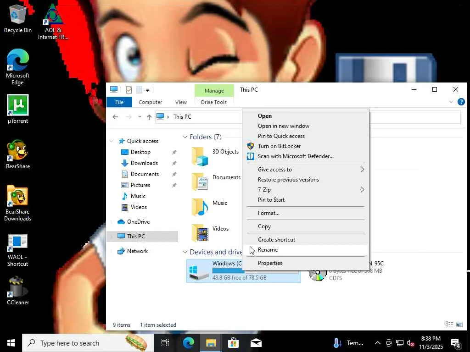The image size is (470, 352).
Task: Open the Customize Quick Access Toolbar dropdown
Action: click(147, 90)
